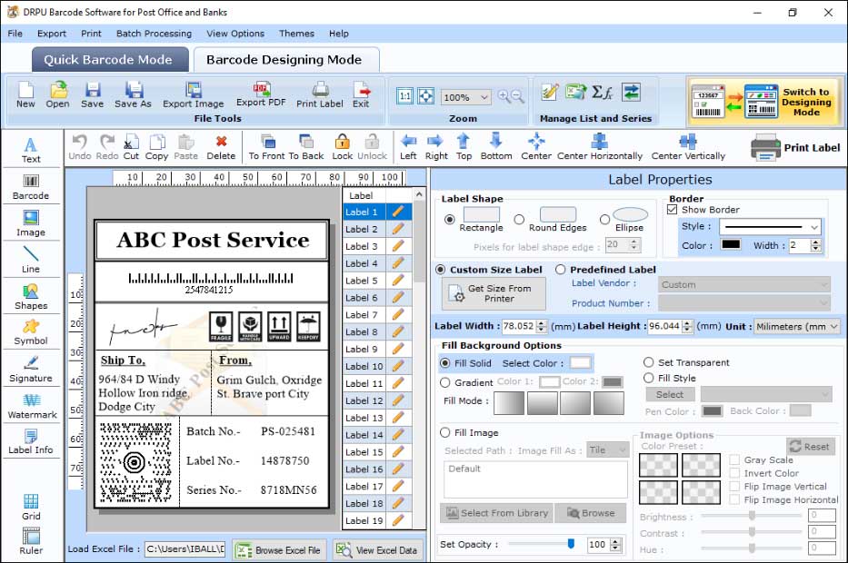The height and width of the screenshot is (563, 848).
Task: Toggle the Grid view icon
Action: click(x=31, y=507)
